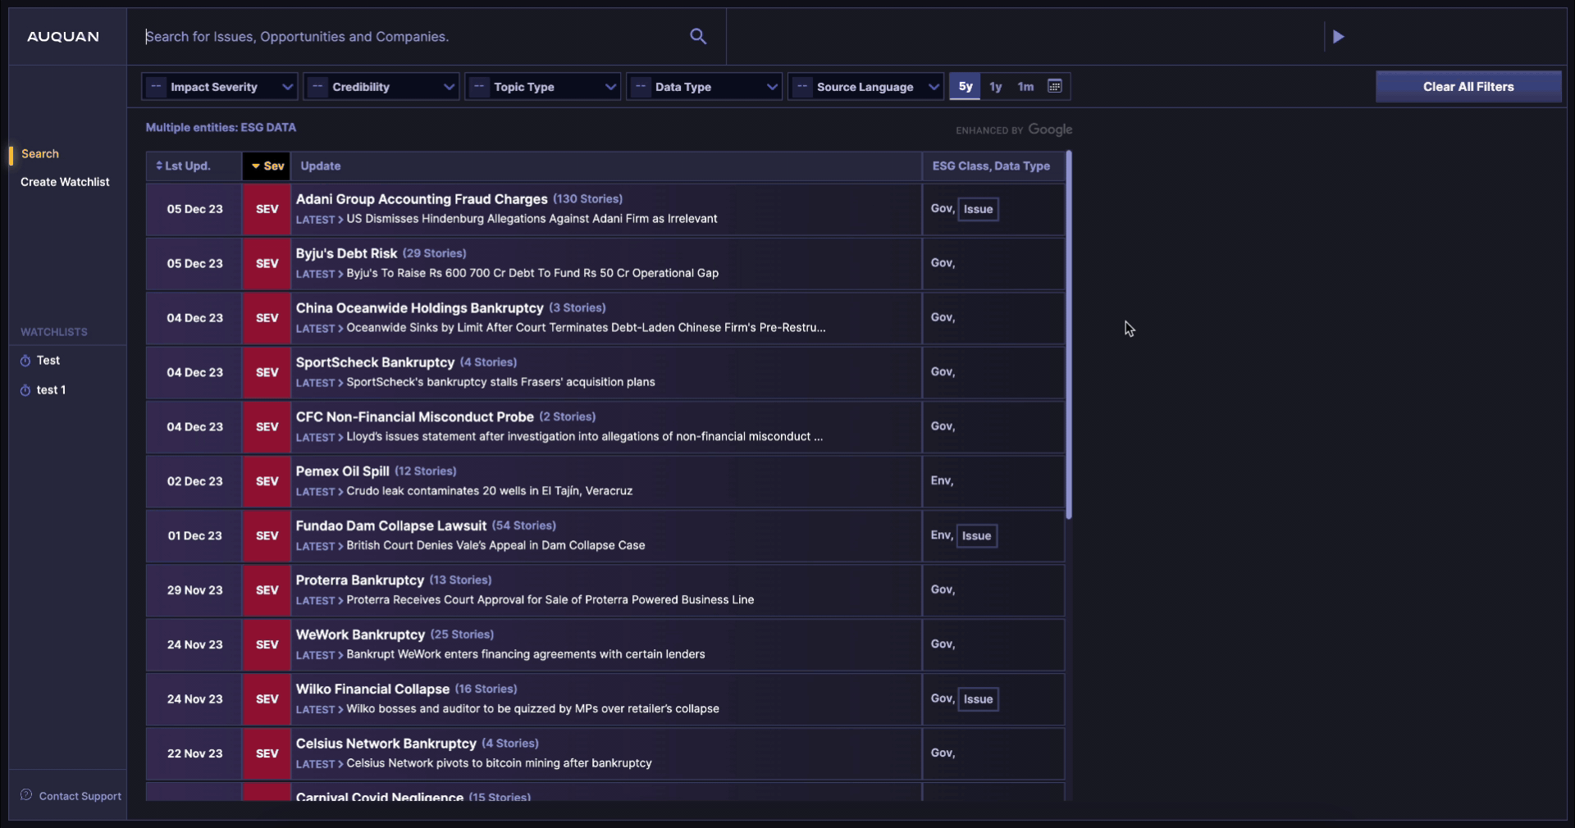Open the Test watchlist
This screenshot has height=828, width=1575.
(48, 361)
